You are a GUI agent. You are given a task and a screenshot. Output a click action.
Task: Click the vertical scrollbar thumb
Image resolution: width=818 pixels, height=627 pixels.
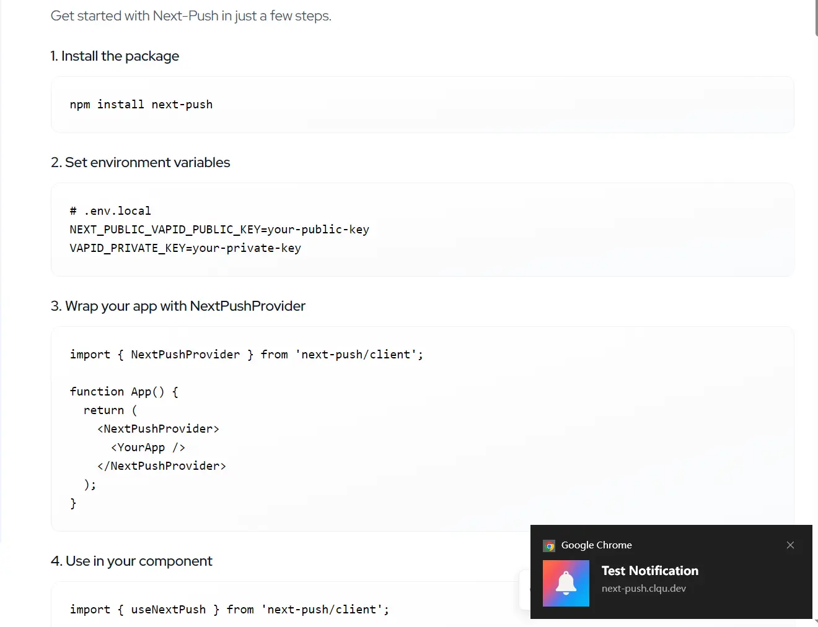(816, 17)
